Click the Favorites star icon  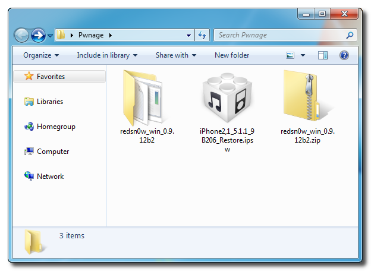[29, 76]
